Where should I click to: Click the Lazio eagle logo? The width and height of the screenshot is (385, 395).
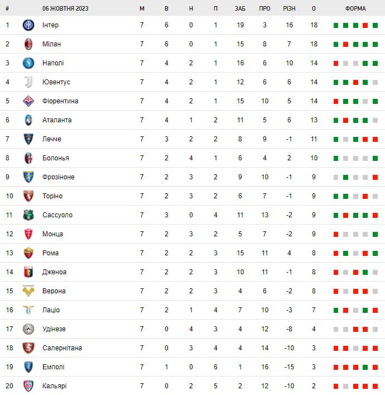click(x=28, y=310)
